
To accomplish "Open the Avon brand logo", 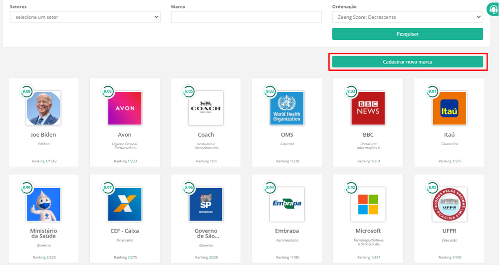I will click(125, 108).
